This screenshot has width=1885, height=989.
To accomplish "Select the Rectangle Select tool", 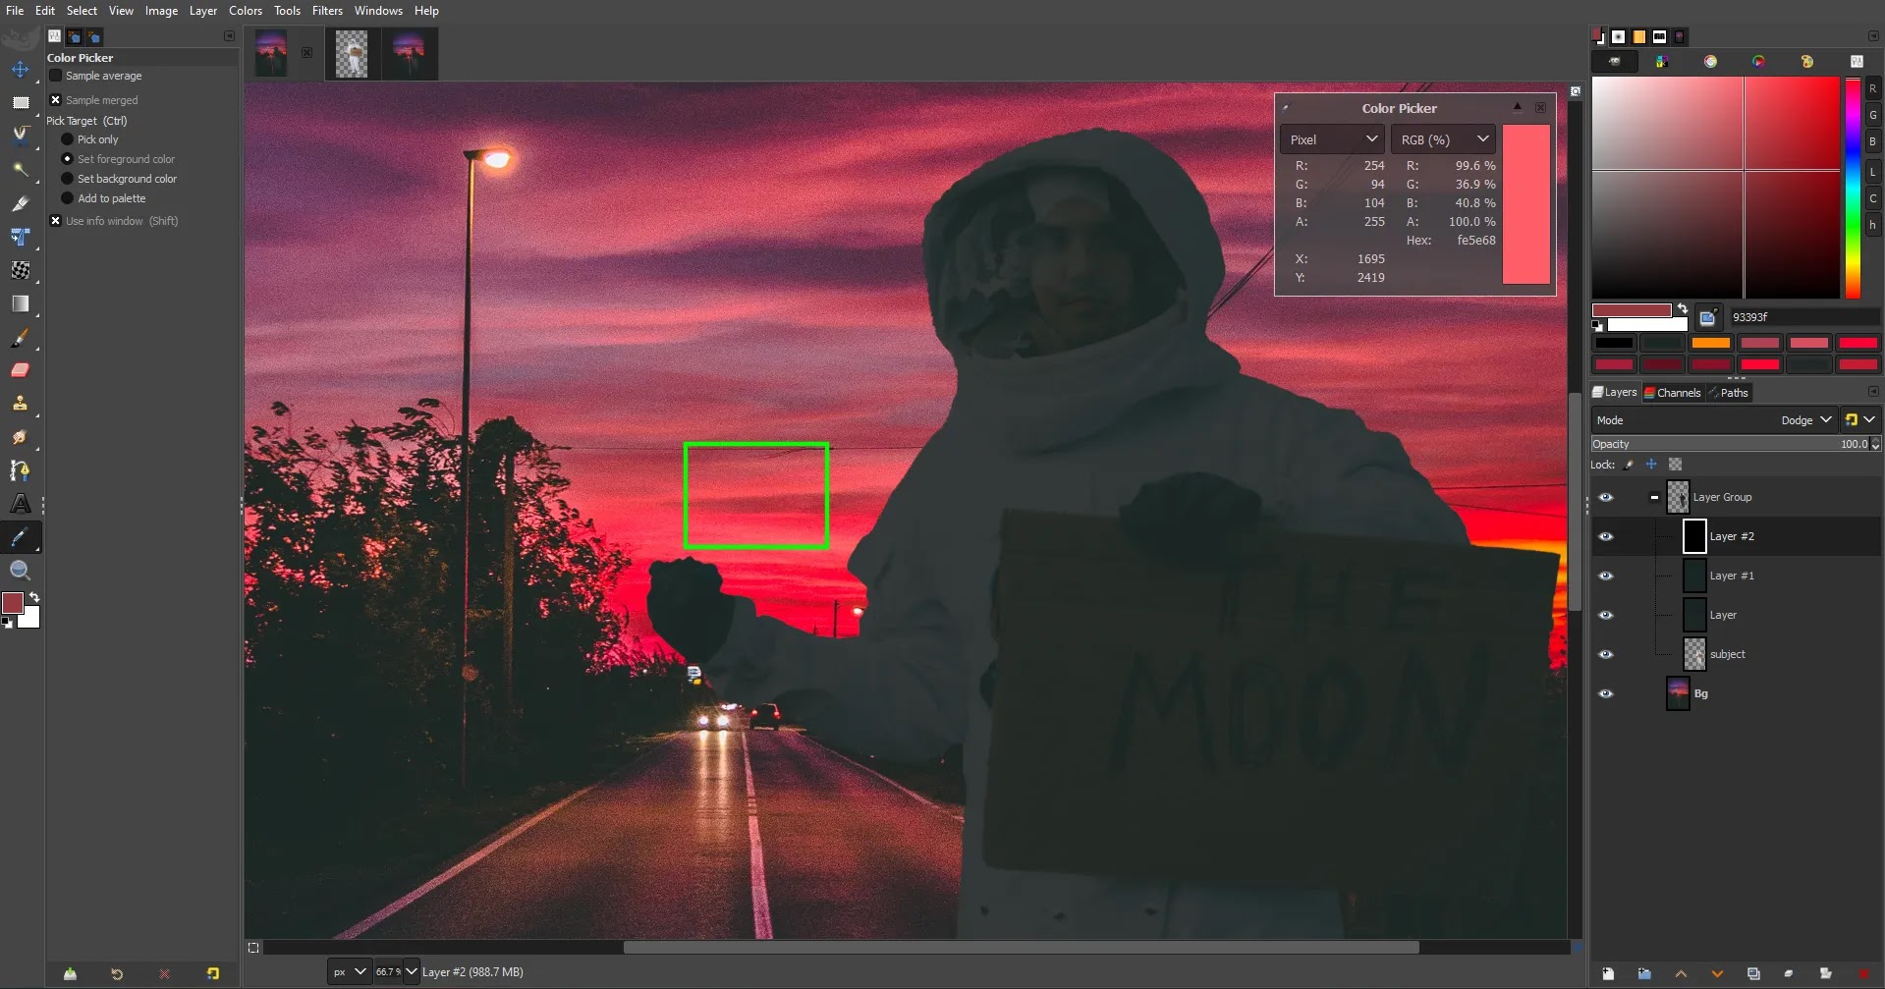I will tap(20, 102).
